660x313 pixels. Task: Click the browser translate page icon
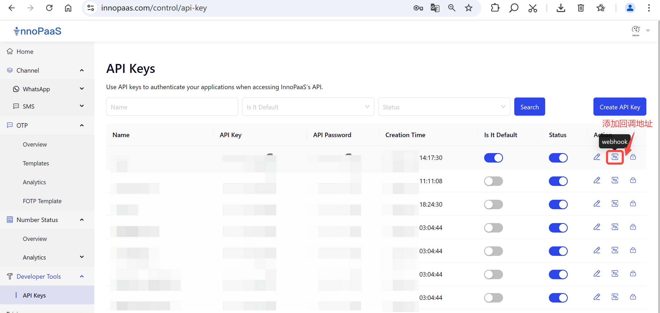pos(435,8)
